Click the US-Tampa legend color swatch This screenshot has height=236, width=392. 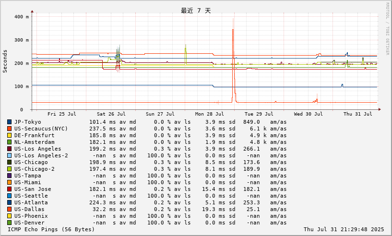[9, 176]
